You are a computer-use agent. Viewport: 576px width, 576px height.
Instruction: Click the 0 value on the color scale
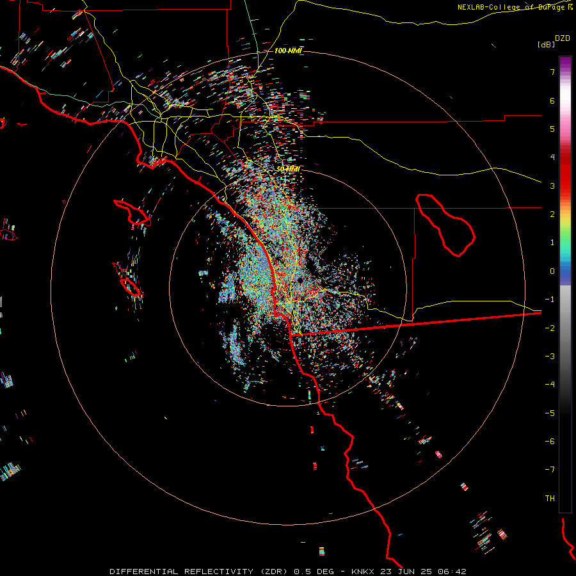tap(552, 271)
